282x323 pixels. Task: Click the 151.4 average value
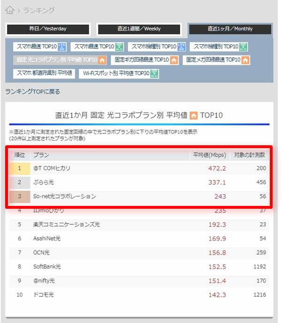pos(217,281)
